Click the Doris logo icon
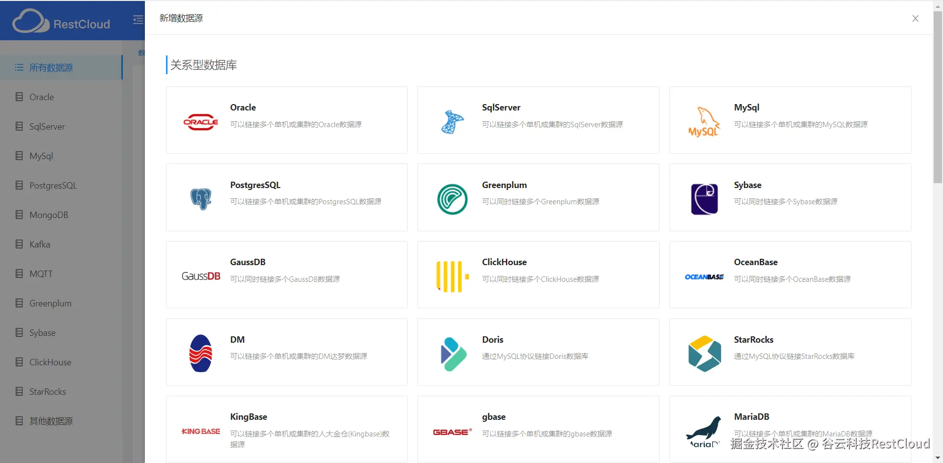The height and width of the screenshot is (463, 943). [x=453, y=354]
